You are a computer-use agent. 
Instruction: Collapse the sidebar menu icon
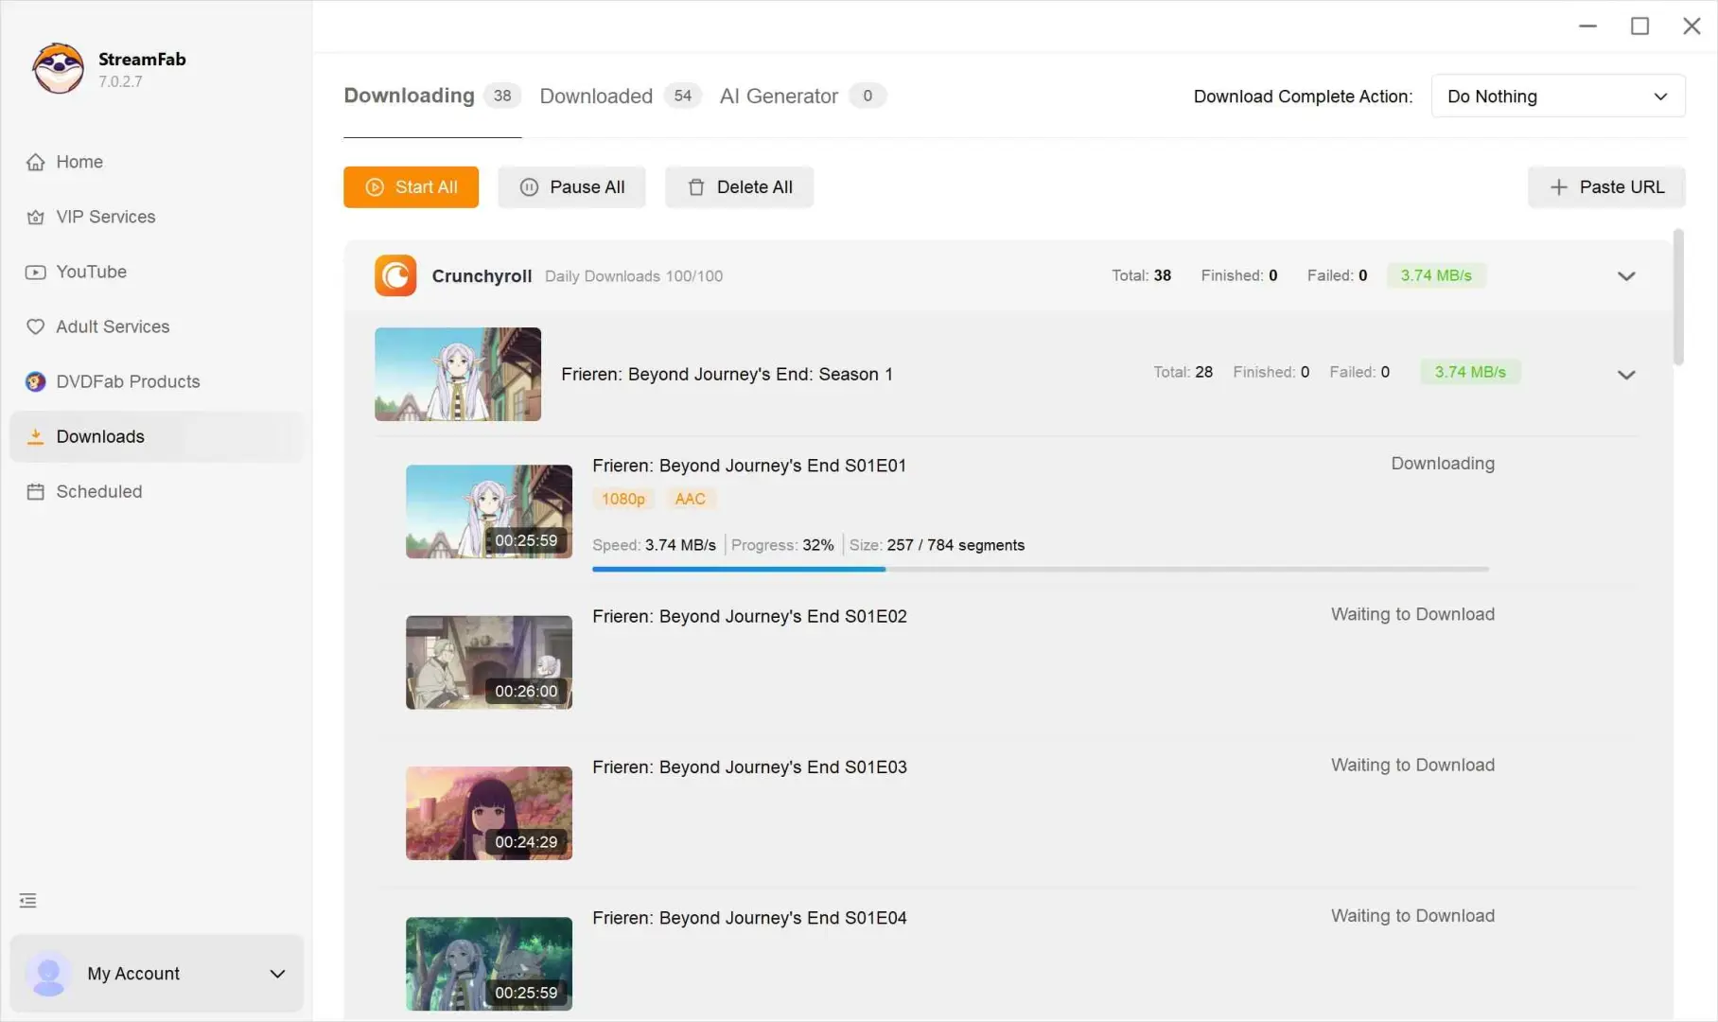tap(28, 901)
